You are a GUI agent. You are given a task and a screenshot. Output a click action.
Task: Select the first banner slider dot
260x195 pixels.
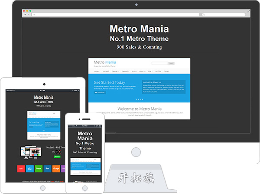pos(137,100)
